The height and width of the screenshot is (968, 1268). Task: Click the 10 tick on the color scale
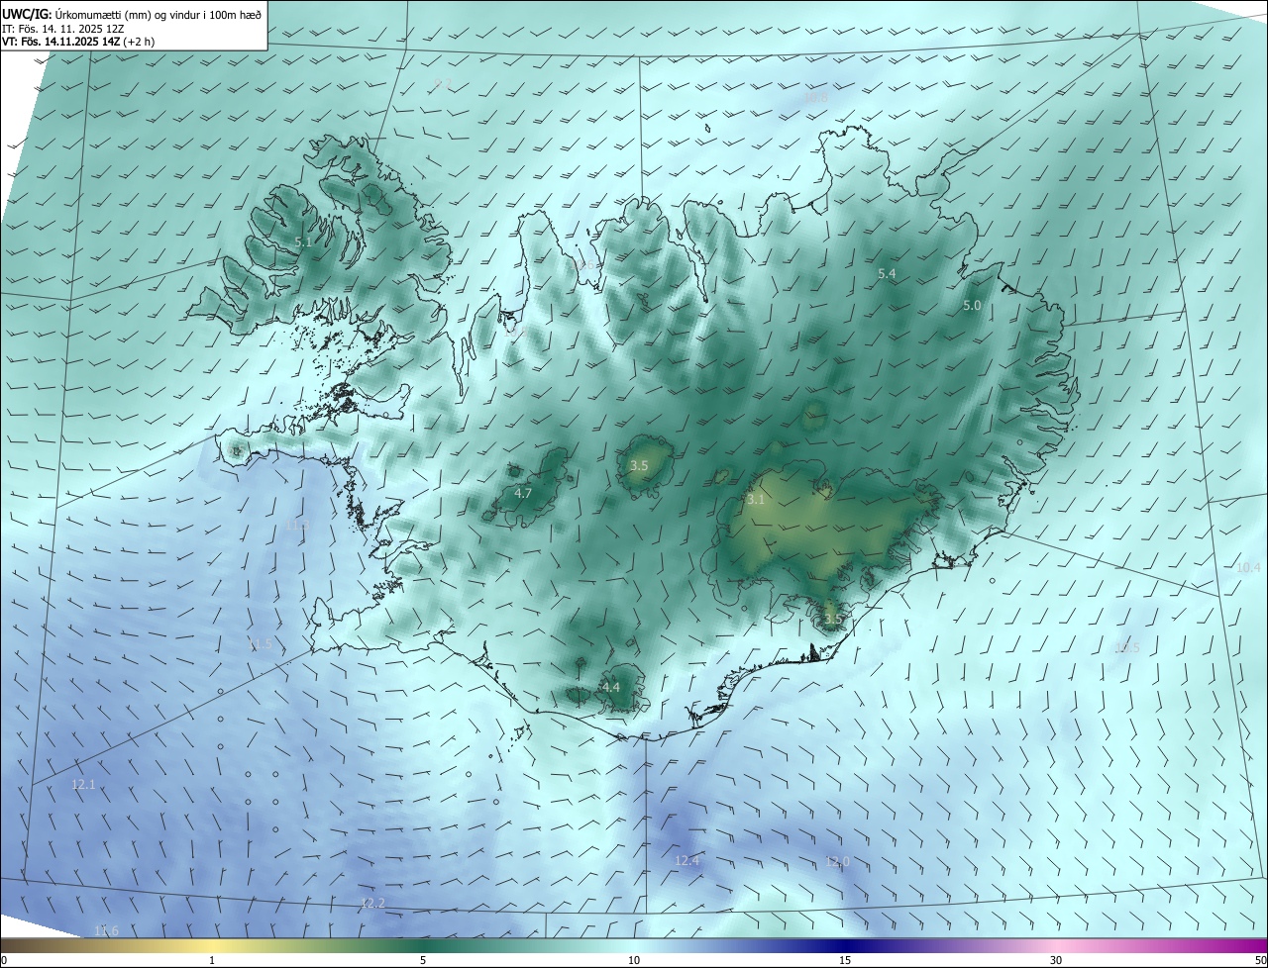point(634,960)
